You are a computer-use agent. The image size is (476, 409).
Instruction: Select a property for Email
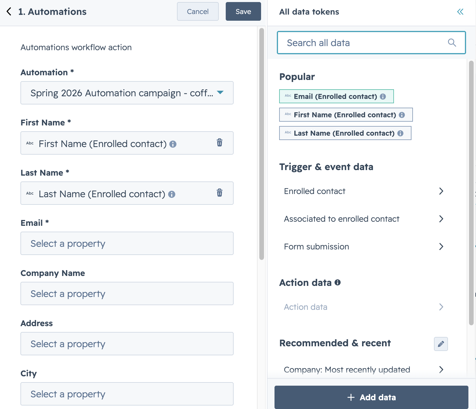pyautogui.click(x=127, y=243)
